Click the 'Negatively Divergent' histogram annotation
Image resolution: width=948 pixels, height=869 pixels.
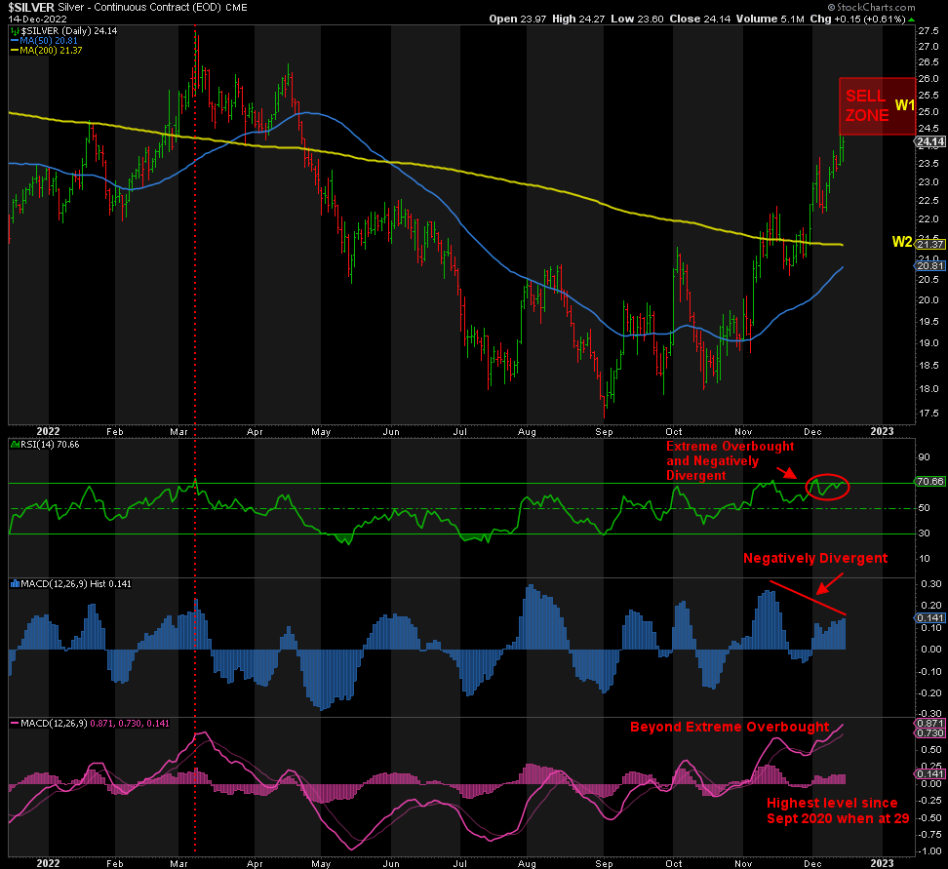[x=815, y=558]
